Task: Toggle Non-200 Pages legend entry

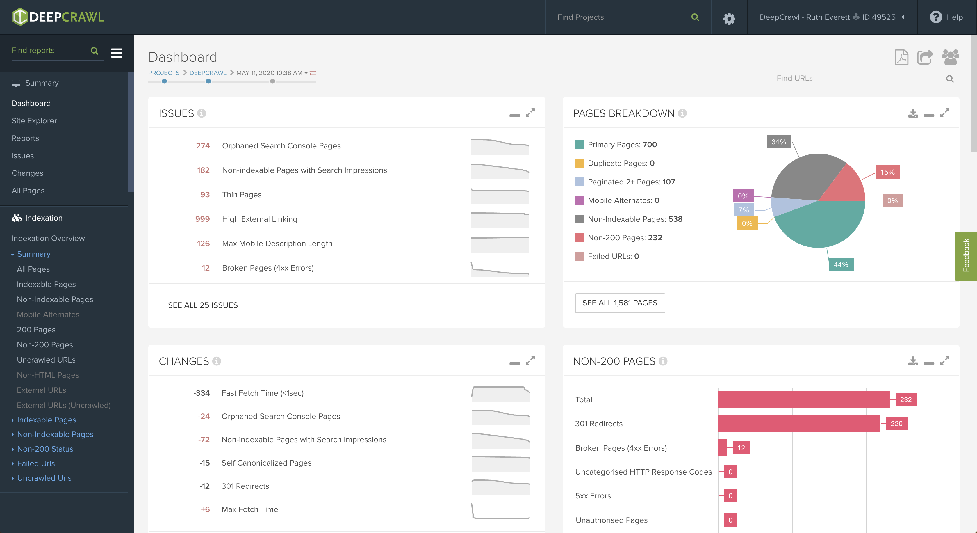Action: pyautogui.click(x=624, y=238)
